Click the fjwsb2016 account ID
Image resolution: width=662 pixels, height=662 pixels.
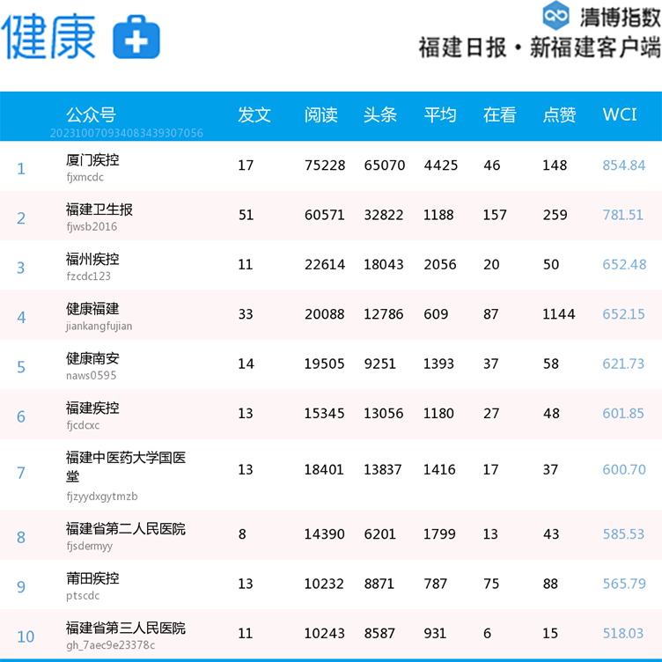pos(92,227)
